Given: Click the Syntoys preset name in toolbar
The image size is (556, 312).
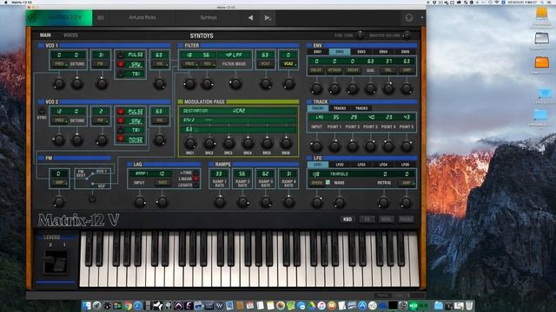Looking at the screenshot, I should point(208,17).
